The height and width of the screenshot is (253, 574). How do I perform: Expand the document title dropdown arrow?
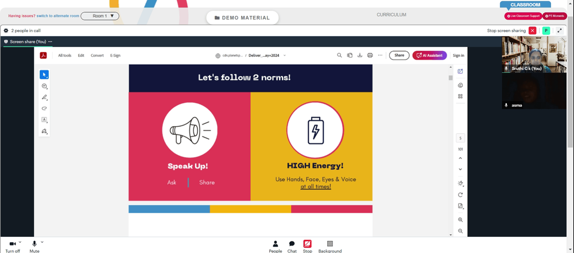(x=285, y=56)
